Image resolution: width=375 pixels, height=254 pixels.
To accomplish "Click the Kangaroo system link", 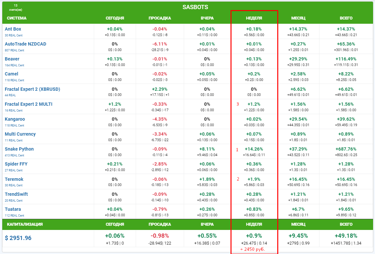I will coord(15,119).
